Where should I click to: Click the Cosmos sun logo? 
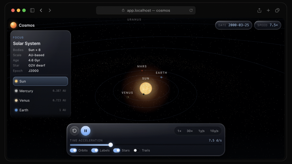[x=13, y=25]
